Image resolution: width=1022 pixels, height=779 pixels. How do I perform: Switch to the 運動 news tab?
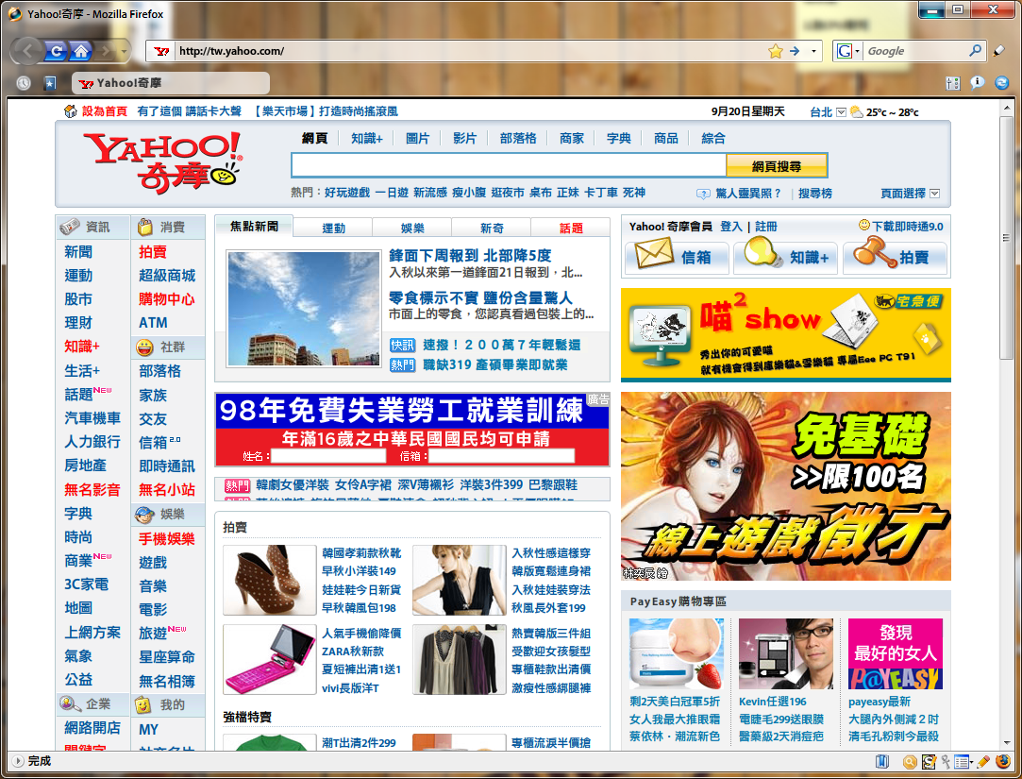pyautogui.click(x=333, y=229)
